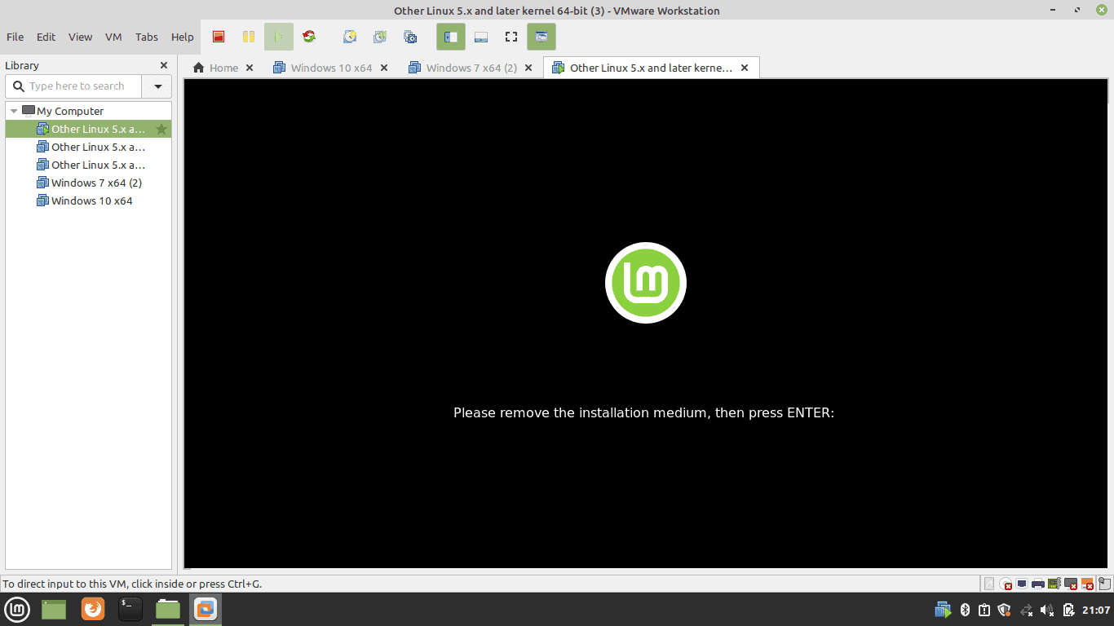This screenshot has width=1114, height=626.
Task: Restart the guest using the red-green arrows icon
Action: pos(309,37)
